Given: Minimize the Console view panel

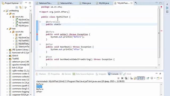Looking at the screenshot, I should [156, 74].
